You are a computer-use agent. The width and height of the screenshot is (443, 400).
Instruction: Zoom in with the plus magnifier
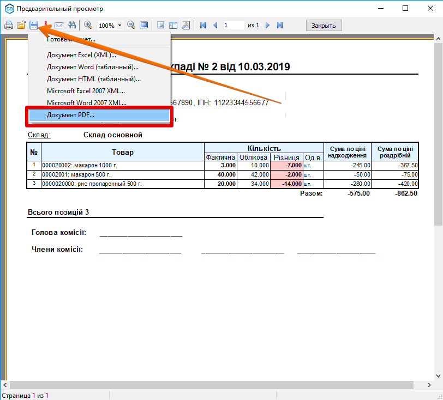click(88, 26)
